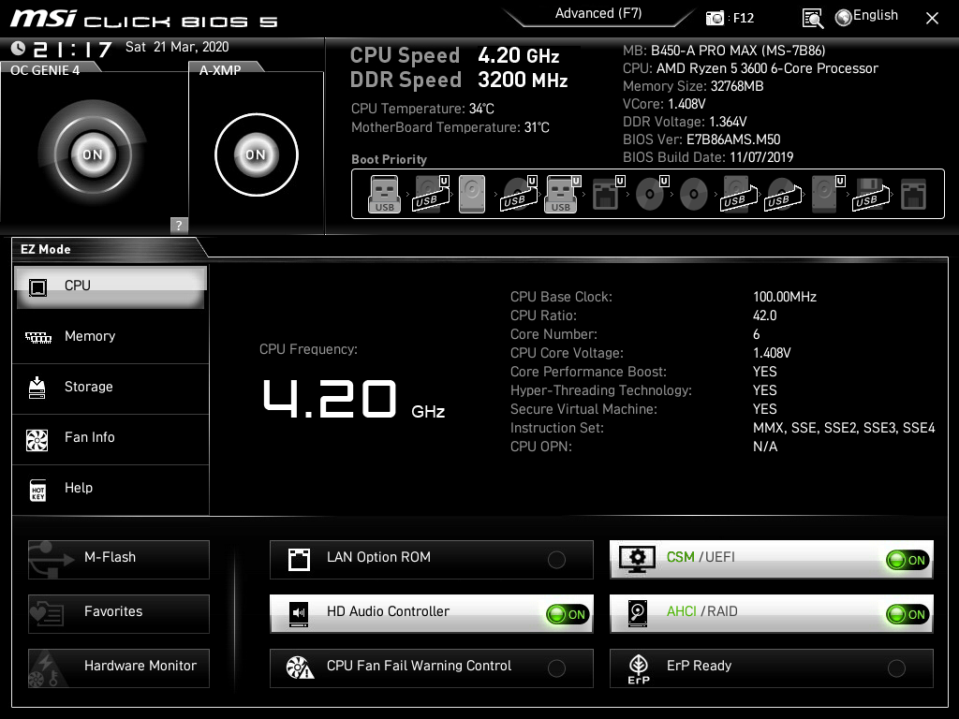This screenshot has height=719, width=959.
Task: Enable CPU Fan Fail Warning Control
Action: pos(431,668)
